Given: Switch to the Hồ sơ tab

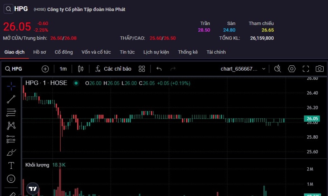Looking at the screenshot, I should 40,52.
